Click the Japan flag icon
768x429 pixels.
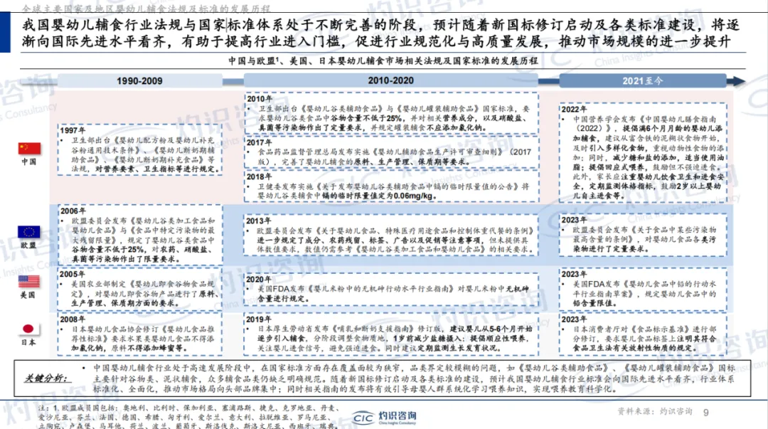(29, 329)
